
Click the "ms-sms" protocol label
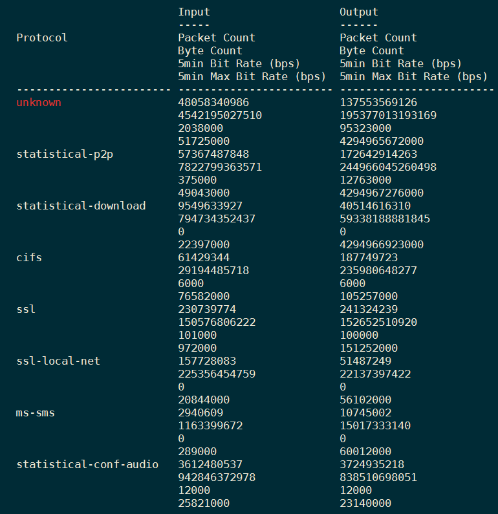point(36,412)
